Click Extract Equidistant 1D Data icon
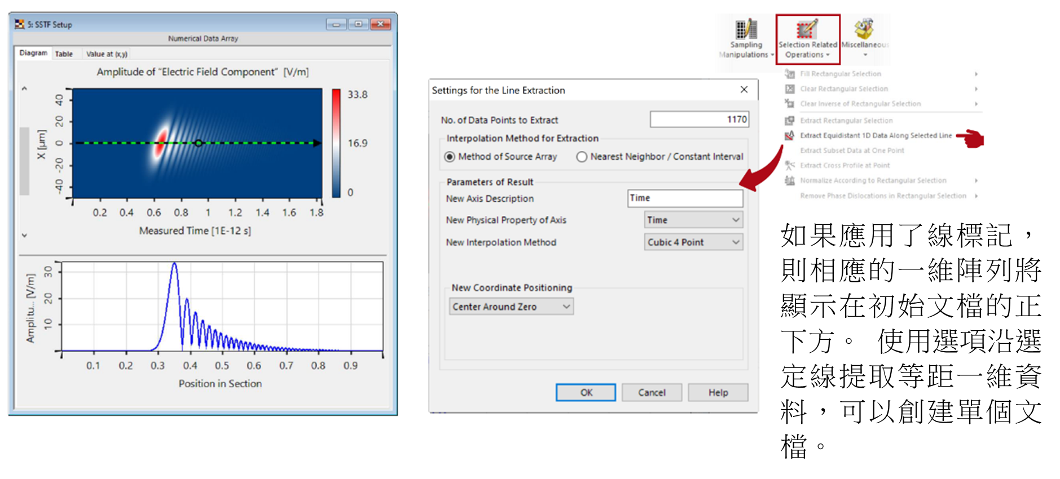 tap(790, 135)
